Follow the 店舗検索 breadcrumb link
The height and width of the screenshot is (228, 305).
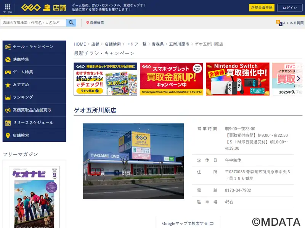point(112,44)
